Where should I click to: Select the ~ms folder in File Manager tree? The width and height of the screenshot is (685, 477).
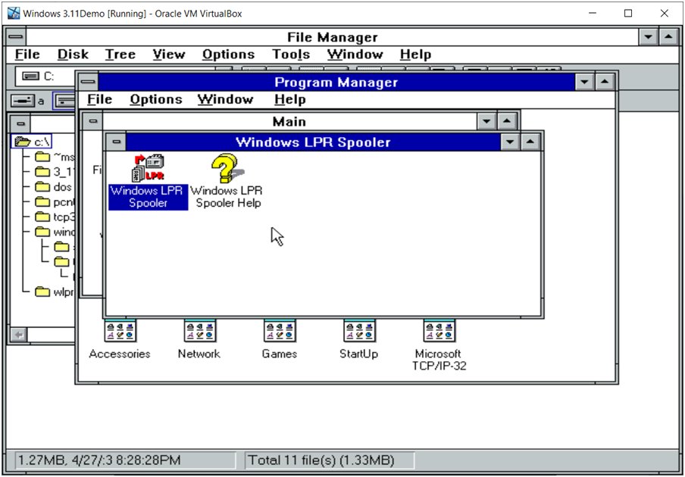pos(55,157)
